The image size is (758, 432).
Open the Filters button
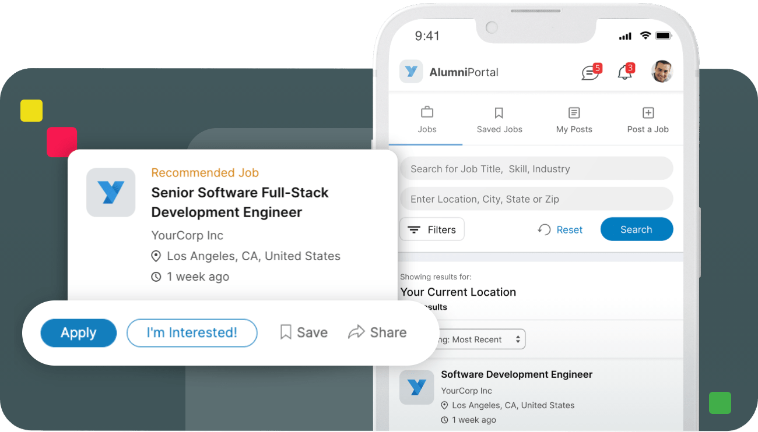tap(432, 229)
